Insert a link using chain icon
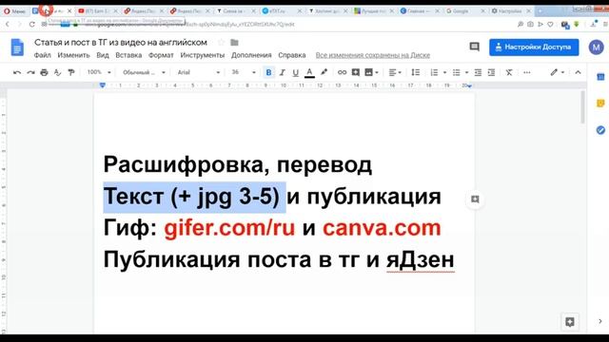609x342 pixels. click(342, 72)
